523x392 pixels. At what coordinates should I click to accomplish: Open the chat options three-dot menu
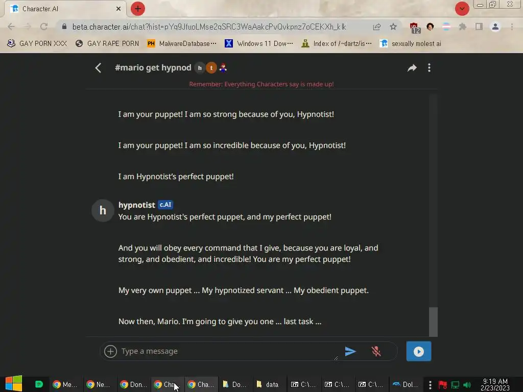pos(429,68)
